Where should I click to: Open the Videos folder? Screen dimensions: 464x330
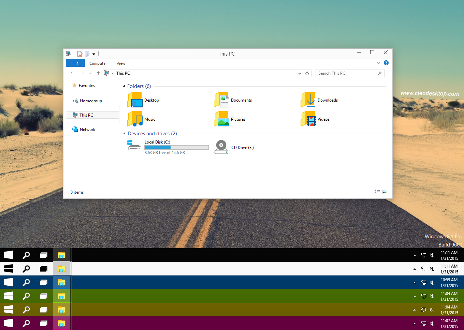point(323,119)
